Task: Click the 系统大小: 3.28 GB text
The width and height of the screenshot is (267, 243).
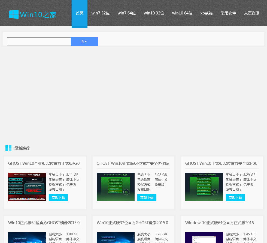Action: 152,234
